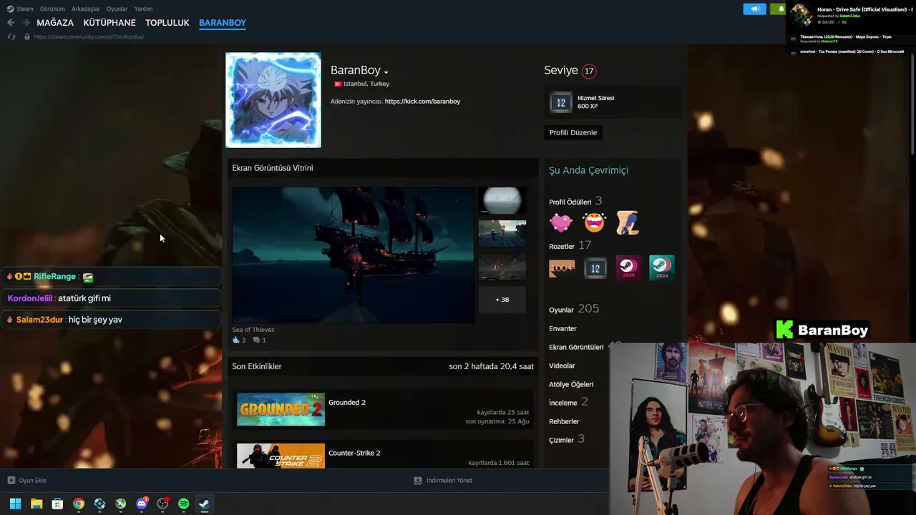Open the Oyunlar 205 games link
This screenshot has width=916, height=515.
point(574,309)
